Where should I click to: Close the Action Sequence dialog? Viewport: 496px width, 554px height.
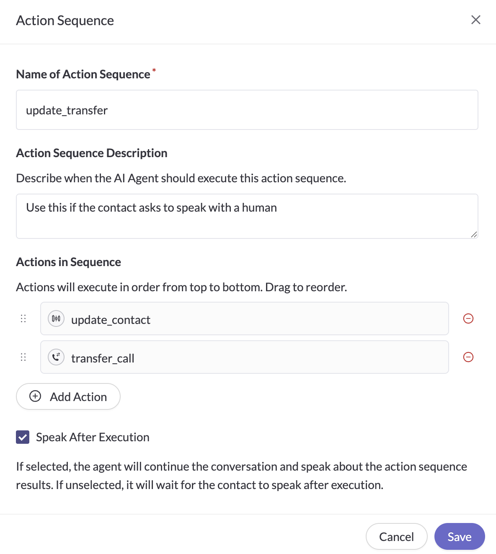coord(475,20)
